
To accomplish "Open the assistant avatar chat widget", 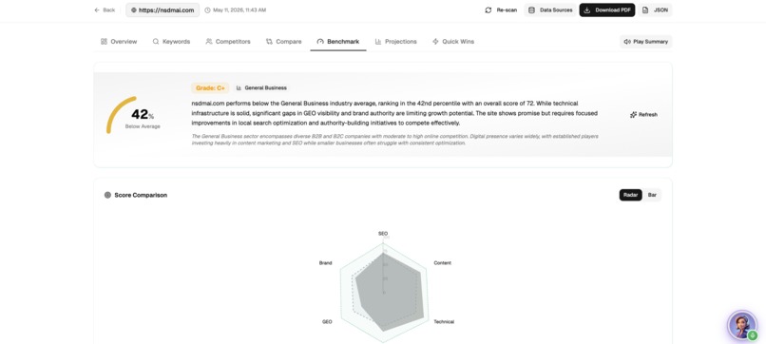I will point(742,325).
